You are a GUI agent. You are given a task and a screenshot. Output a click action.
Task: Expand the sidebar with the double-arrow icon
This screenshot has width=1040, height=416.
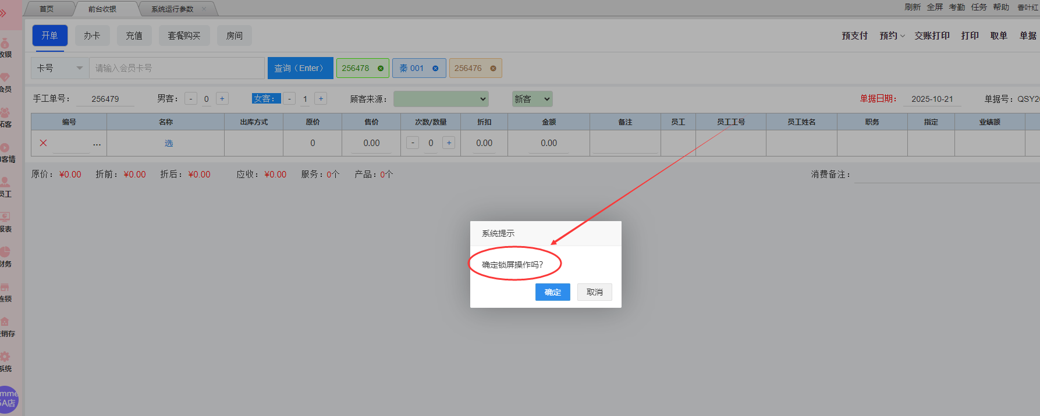pyautogui.click(x=3, y=13)
